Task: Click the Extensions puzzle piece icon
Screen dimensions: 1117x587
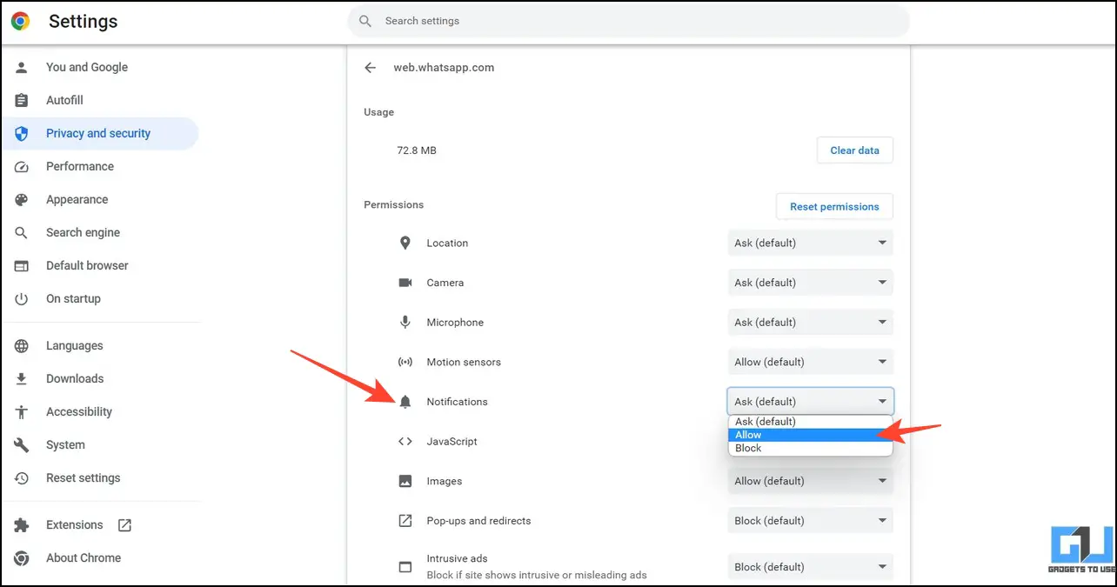Action: 22,524
